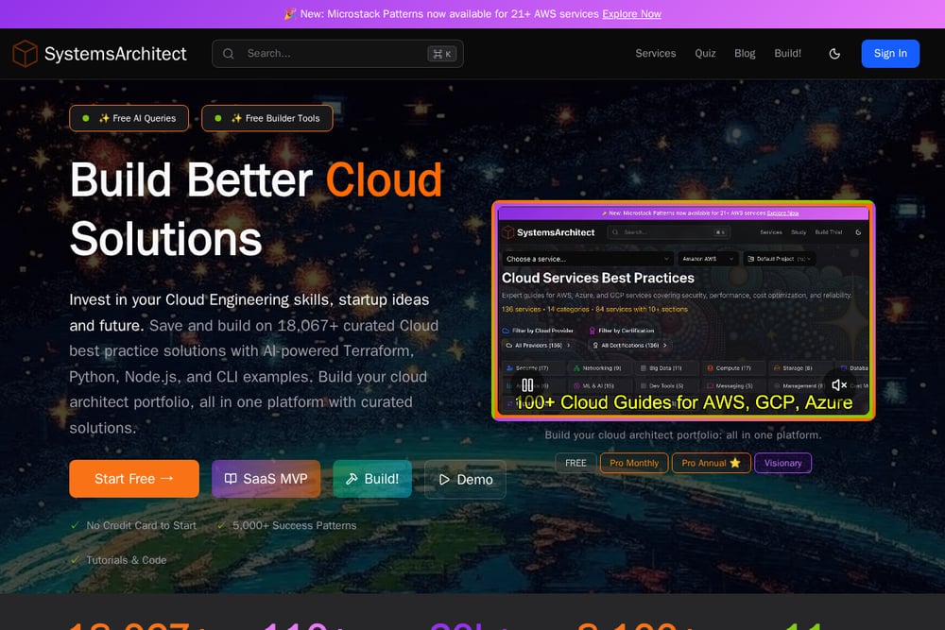
Task: Pause the preview video
Action: point(527,384)
